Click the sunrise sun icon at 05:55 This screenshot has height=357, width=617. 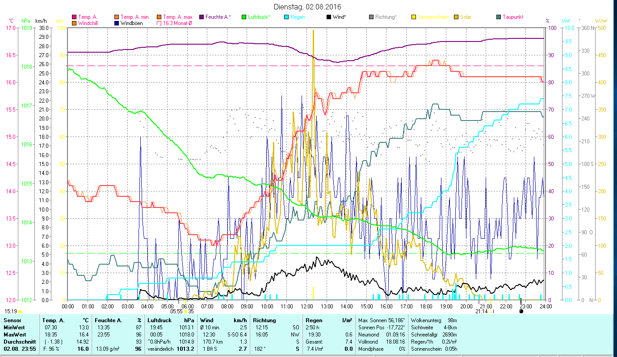pyautogui.click(x=185, y=311)
